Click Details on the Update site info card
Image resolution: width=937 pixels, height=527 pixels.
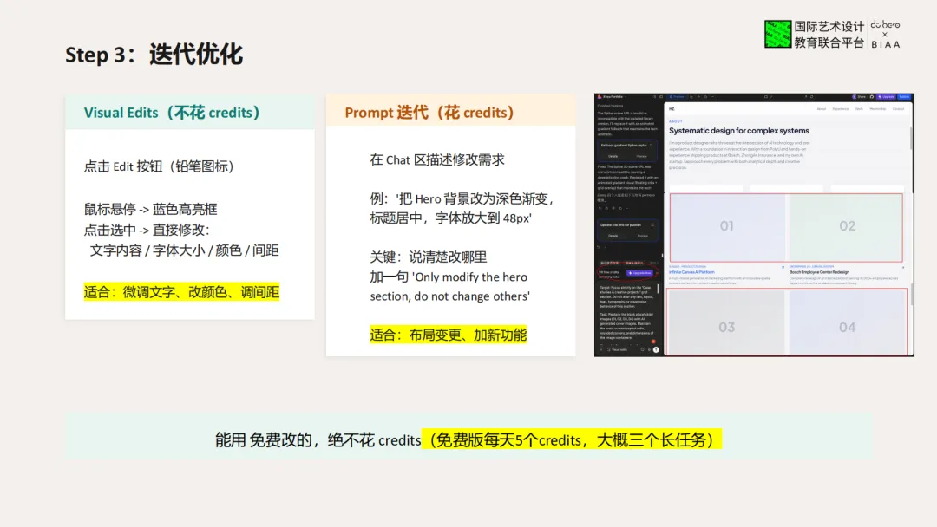(613, 236)
